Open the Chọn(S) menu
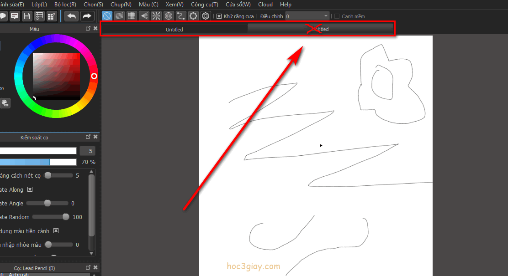508x276 pixels. pyautogui.click(x=93, y=5)
